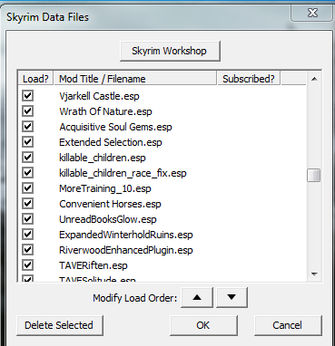The width and height of the screenshot is (335, 346).
Task: Click the OK button
Action: point(203,325)
